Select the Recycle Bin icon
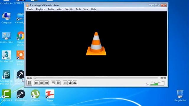189x106 pixels. click(x=180, y=95)
